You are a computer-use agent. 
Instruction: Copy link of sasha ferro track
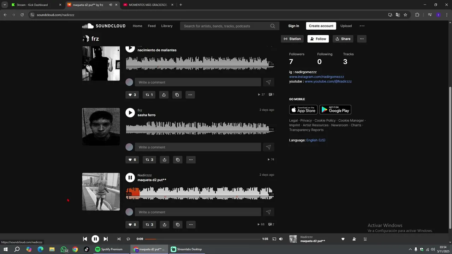(x=178, y=159)
